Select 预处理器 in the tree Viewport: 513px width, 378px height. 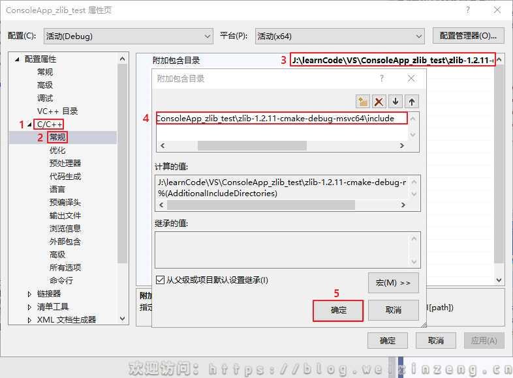[65, 163]
